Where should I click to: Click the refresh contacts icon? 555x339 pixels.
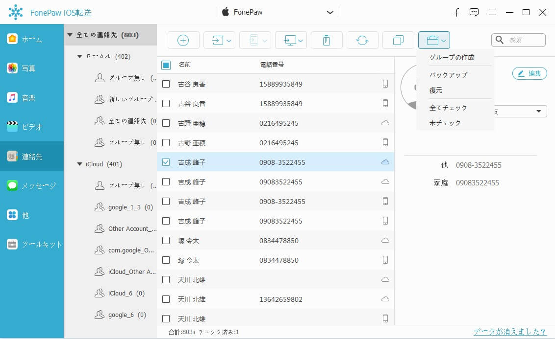pyautogui.click(x=362, y=40)
